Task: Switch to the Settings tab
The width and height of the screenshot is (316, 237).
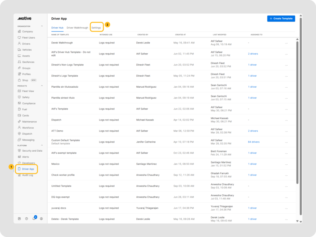Action: click(96, 28)
